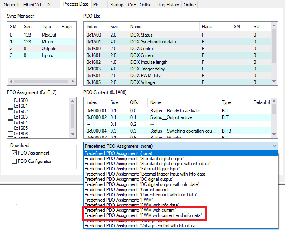Toggle the 0x1604 PDO assignment checkbox
The image size is (285, 231).
point(11,123)
